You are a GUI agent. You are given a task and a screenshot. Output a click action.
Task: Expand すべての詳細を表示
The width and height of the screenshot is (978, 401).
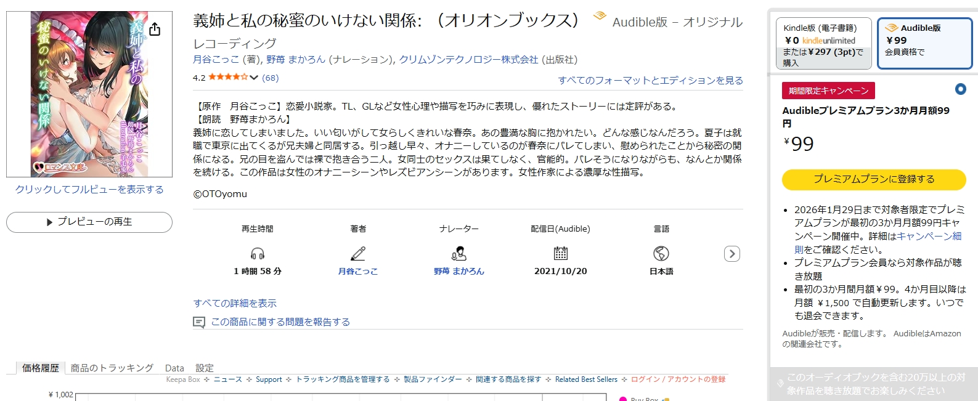[x=235, y=303]
